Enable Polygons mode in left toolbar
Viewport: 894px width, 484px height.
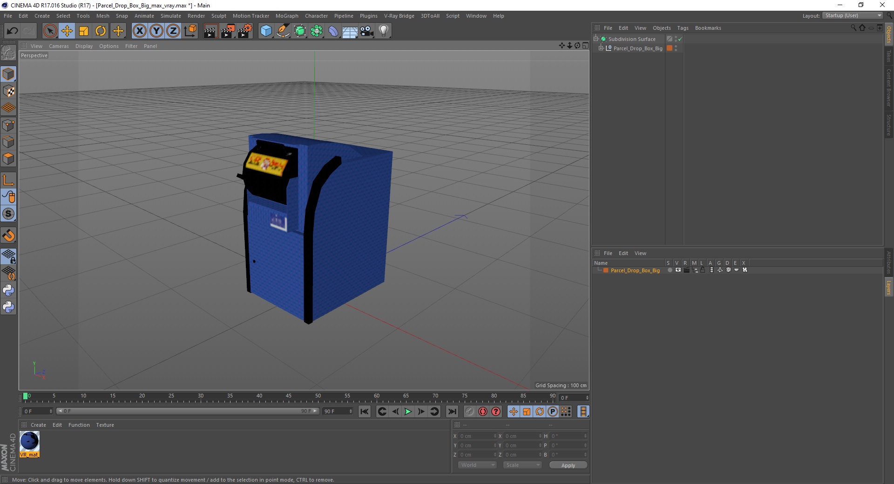[8, 159]
